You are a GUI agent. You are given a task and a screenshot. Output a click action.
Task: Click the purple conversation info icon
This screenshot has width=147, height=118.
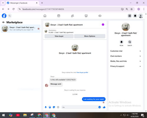pos(103,24)
